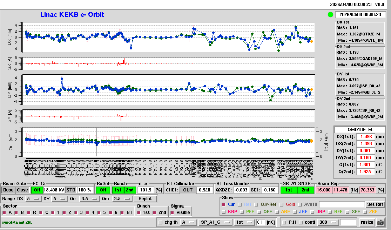Click the camera screenshot icon
The height and width of the screenshot is (230, 391).
380,222
